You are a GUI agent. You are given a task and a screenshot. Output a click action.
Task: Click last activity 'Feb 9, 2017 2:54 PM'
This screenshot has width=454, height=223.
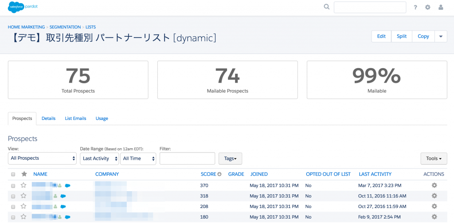380,217
